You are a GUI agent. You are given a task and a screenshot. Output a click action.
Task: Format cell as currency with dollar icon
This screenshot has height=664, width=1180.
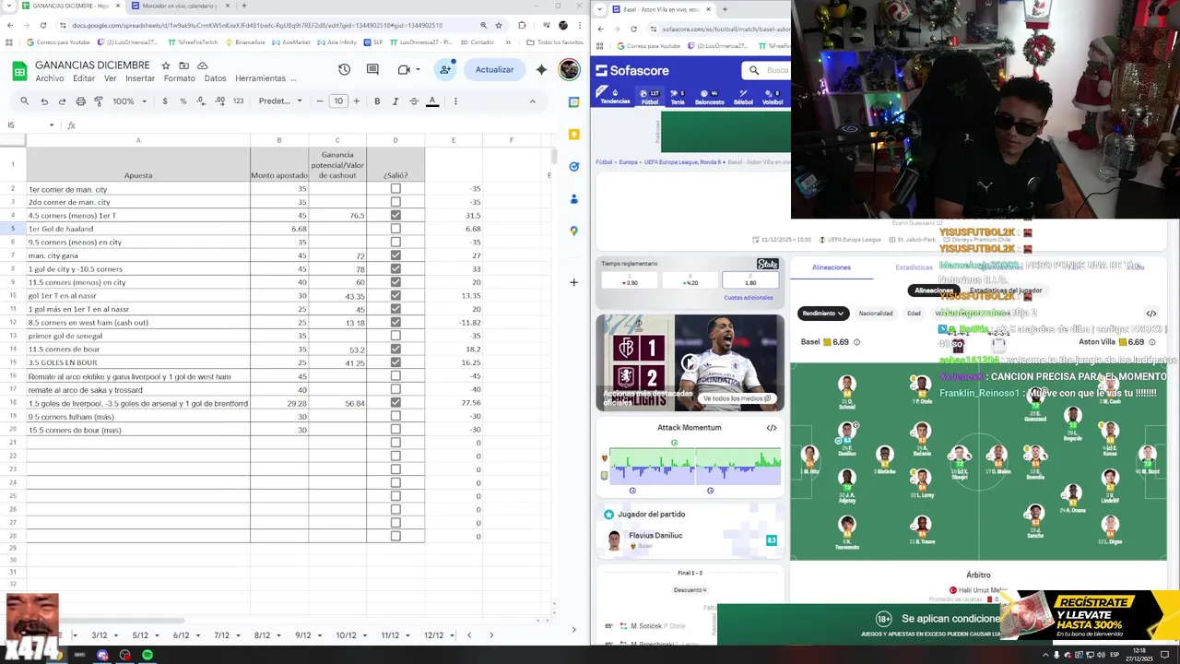point(165,101)
